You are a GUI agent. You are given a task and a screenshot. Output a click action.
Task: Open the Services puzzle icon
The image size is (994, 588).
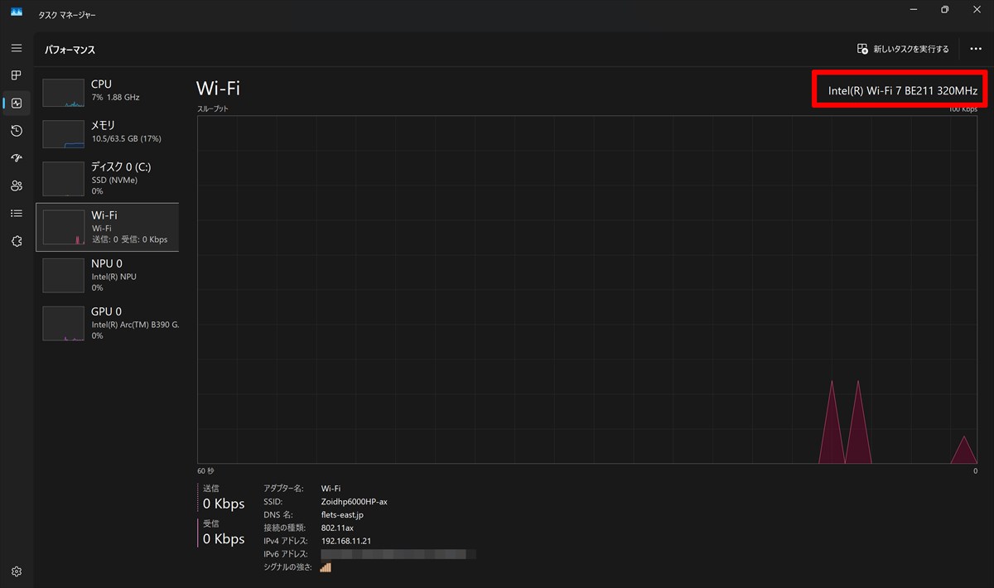coord(17,241)
